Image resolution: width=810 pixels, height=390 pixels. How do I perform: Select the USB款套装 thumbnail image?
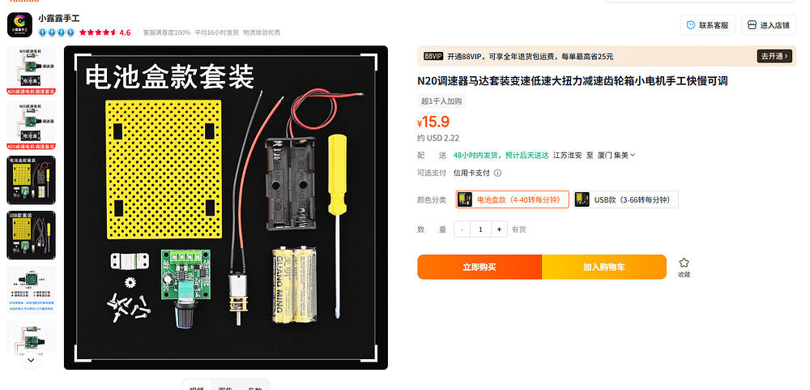click(x=31, y=235)
